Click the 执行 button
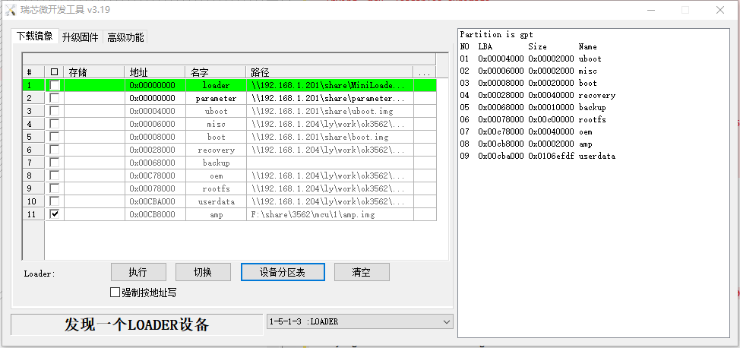This screenshot has height=348, width=740. 138,273
